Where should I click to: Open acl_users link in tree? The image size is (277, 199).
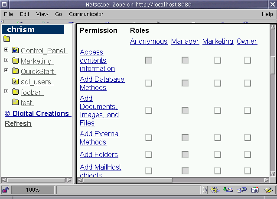(x=37, y=82)
